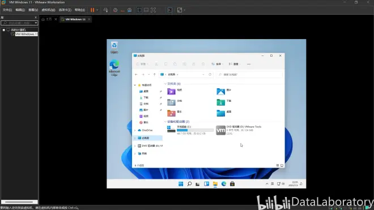The height and width of the screenshot is (210, 374).
Task: Open the 帮助(H) menu
Action: click(x=80, y=10)
